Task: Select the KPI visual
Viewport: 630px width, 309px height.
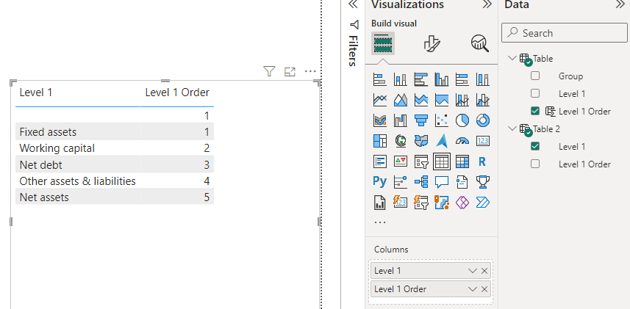Action: tap(400, 161)
